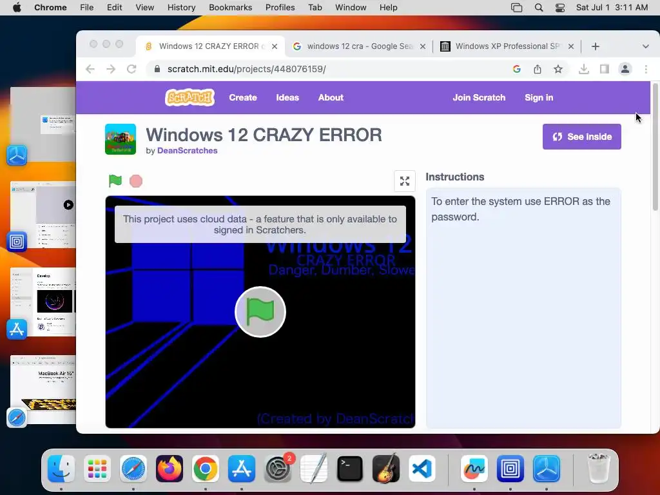This screenshot has height=495, width=660.
Task: Open TextEdit from the Dock
Action: [x=314, y=469]
